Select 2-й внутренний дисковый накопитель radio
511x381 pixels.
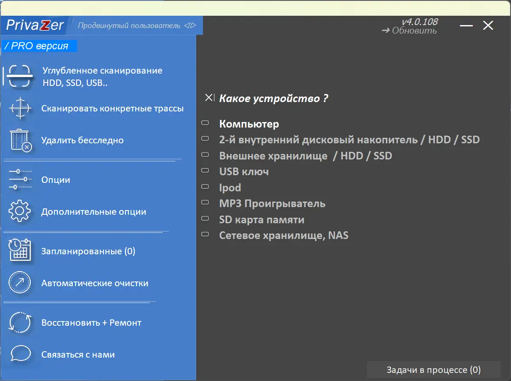click(205, 139)
